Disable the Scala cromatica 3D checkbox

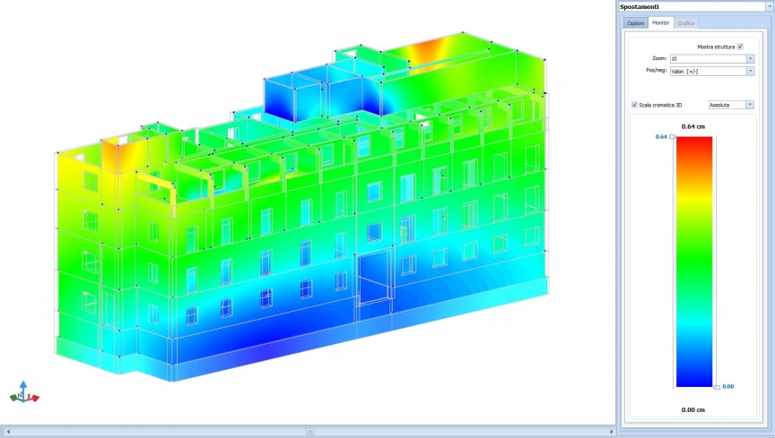(635, 105)
